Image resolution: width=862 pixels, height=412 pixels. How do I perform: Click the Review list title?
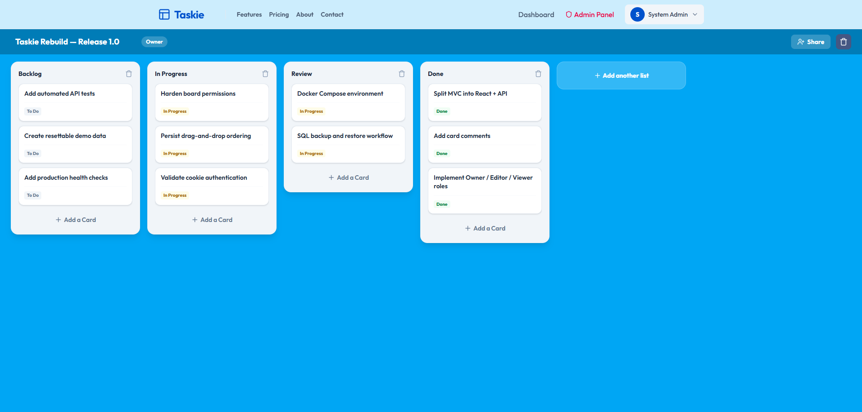coord(302,74)
